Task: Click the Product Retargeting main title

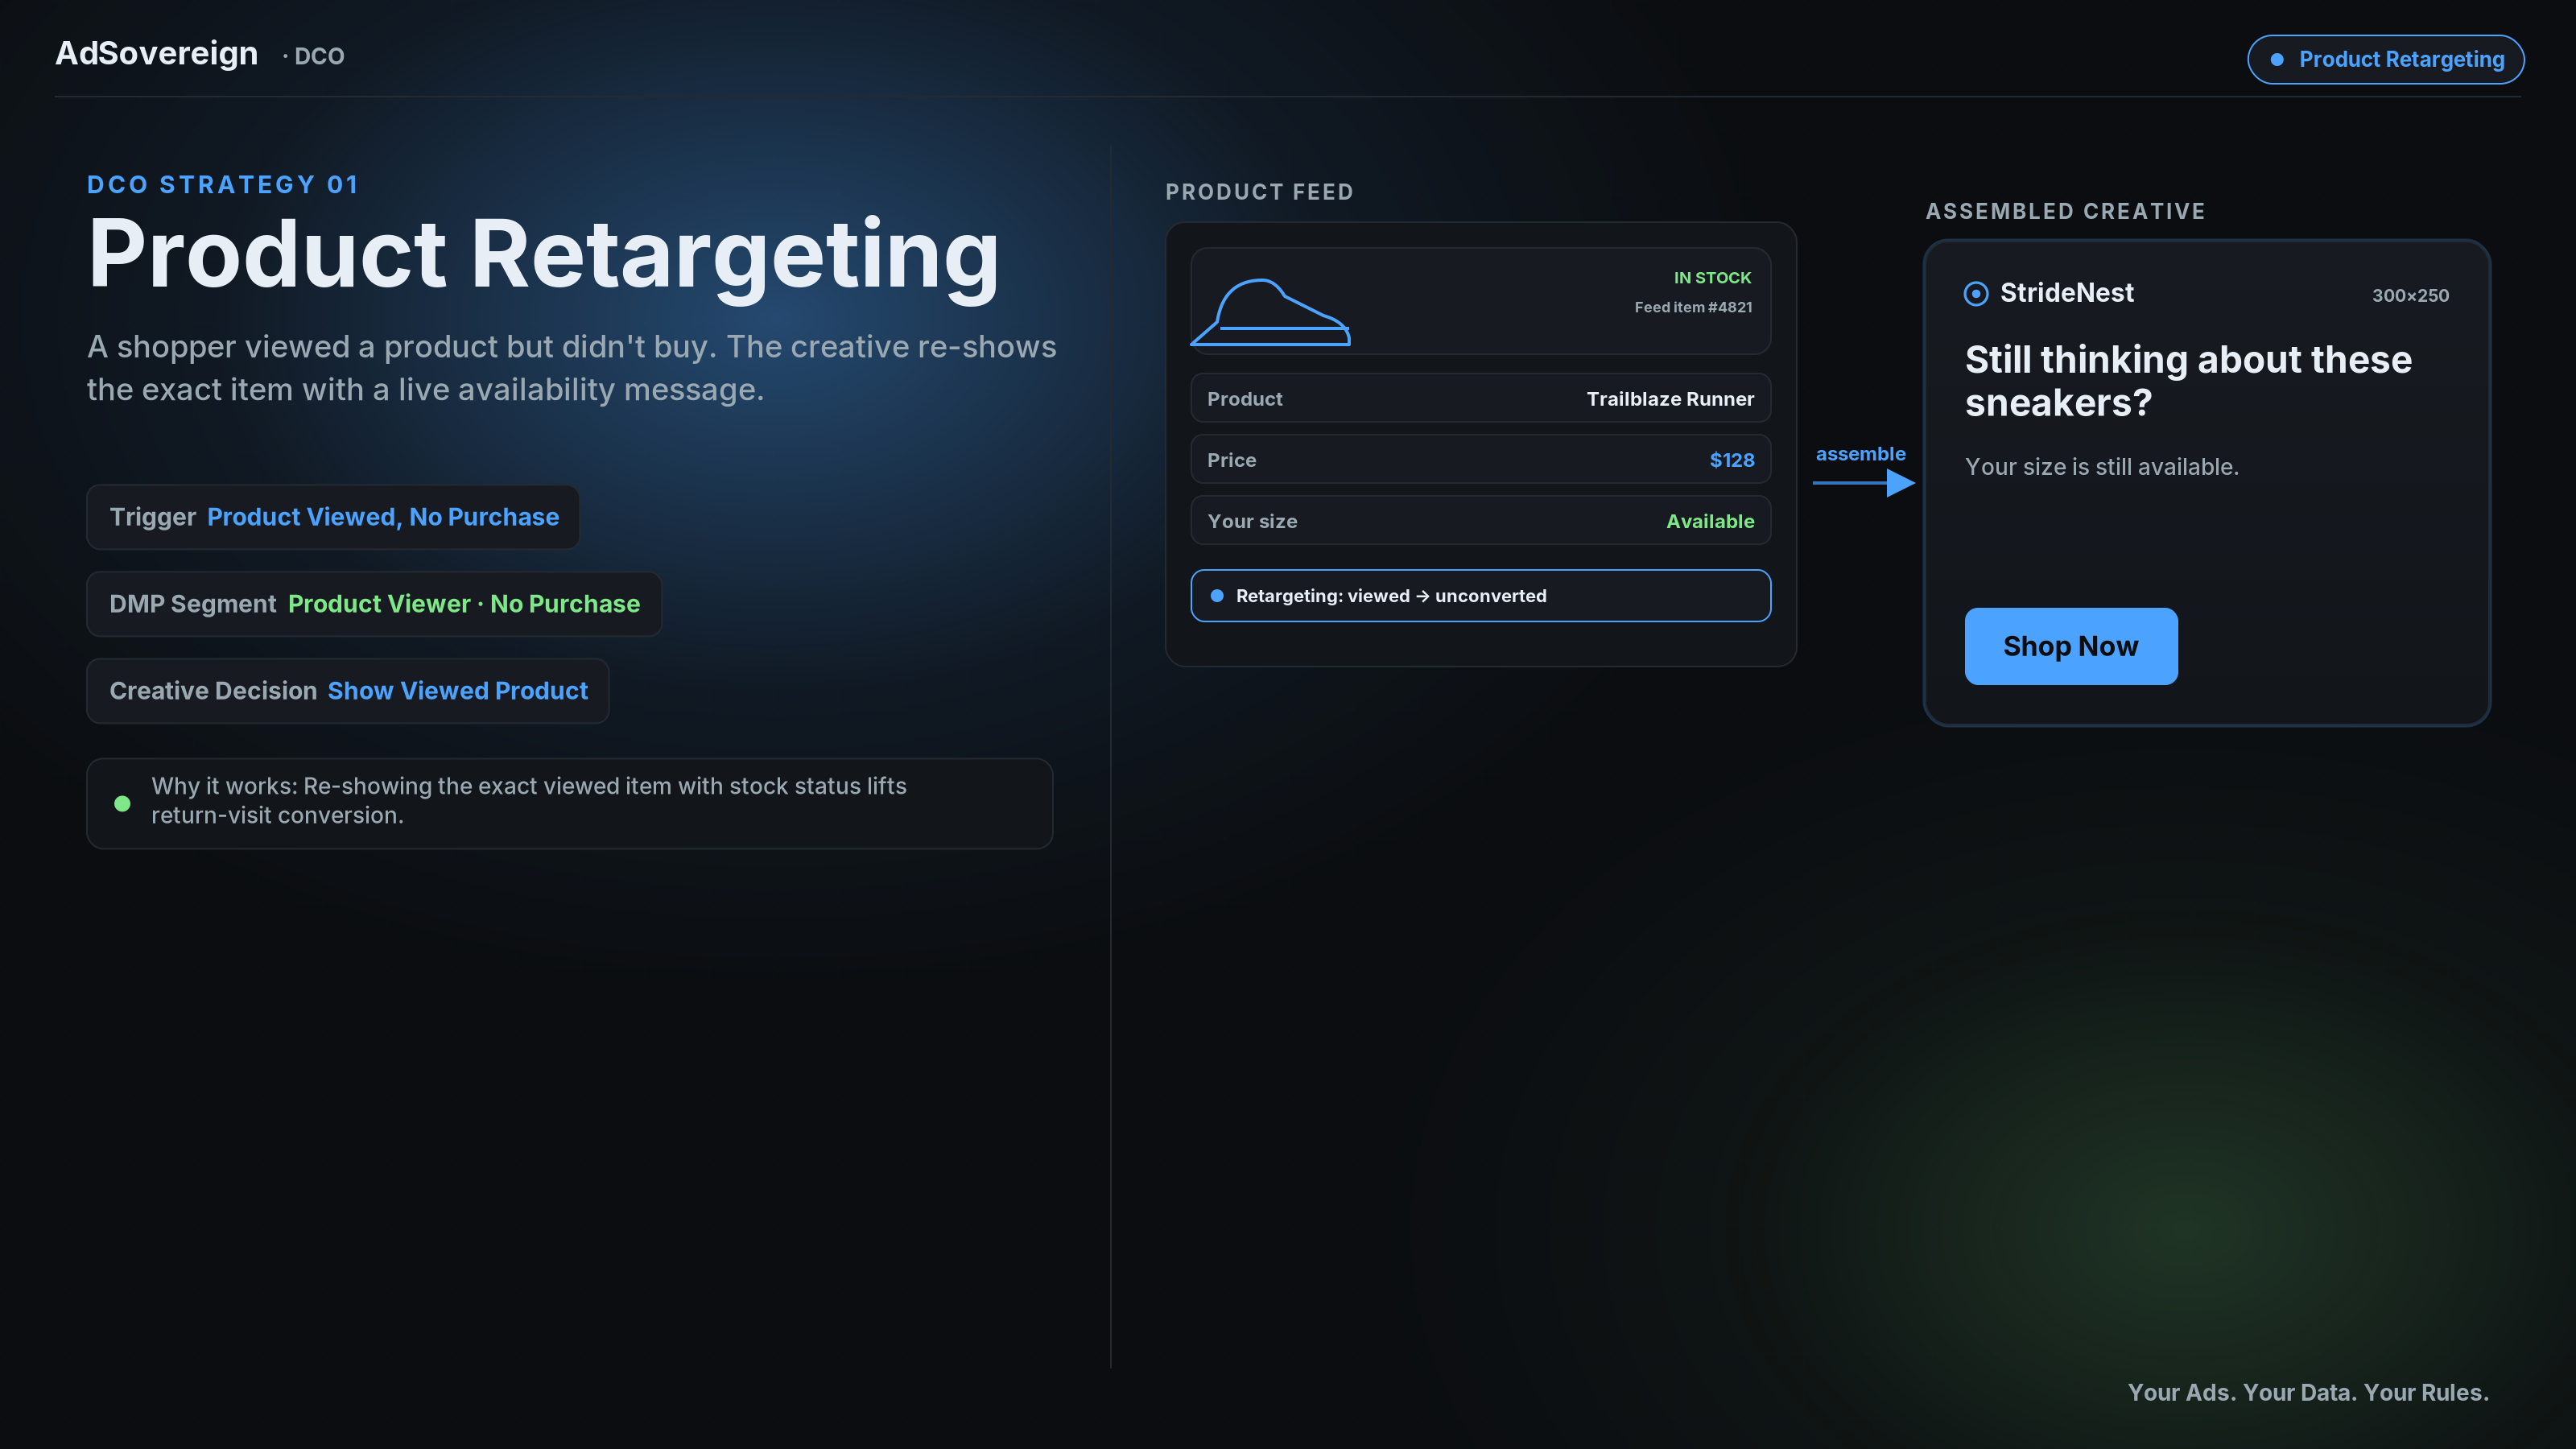Action: (543, 256)
